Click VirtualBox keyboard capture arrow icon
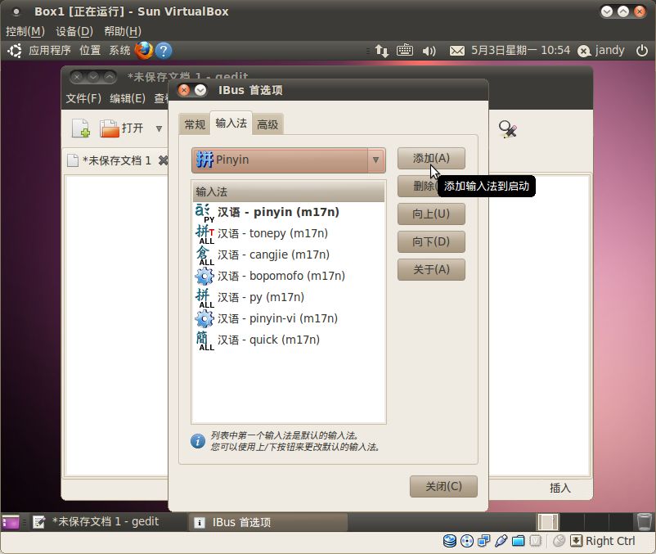Viewport: 656px width, 554px height. pos(576,541)
